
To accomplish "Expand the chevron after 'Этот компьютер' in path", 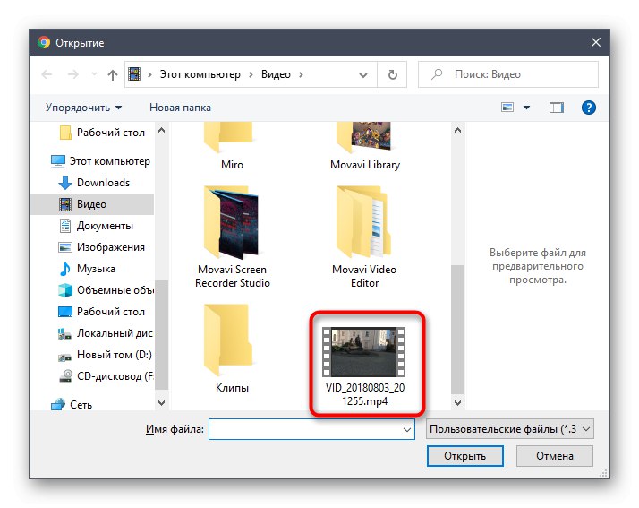I will pos(251,74).
